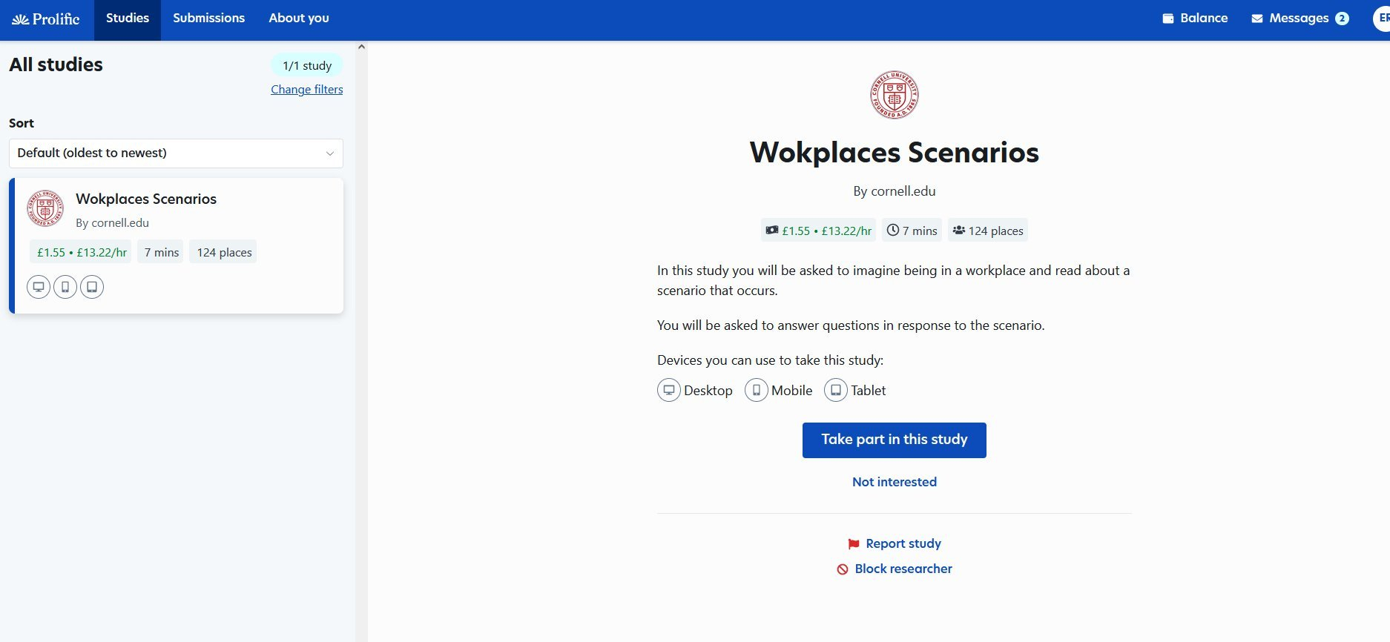This screenshot has width=1390, height=642.
Task: Click Take part in this study button
Action: click(894, 440)
